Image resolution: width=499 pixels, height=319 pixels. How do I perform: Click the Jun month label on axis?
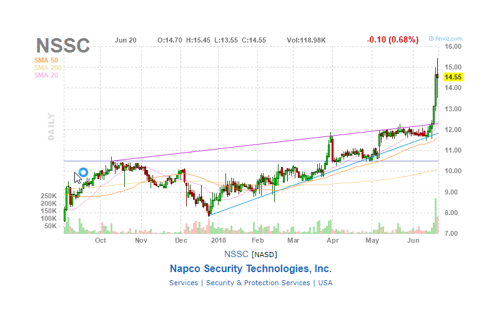coord(413,240)
